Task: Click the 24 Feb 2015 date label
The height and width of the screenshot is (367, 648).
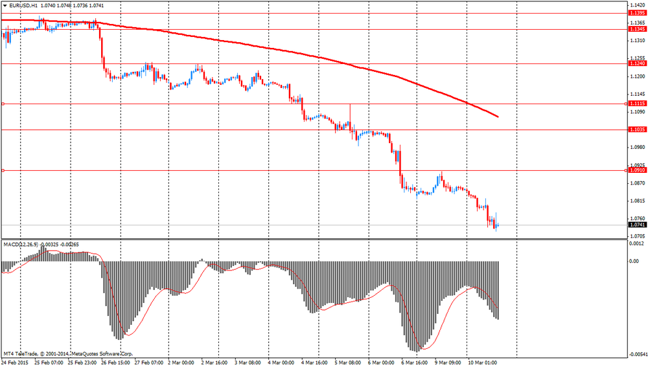Action: 15,363
